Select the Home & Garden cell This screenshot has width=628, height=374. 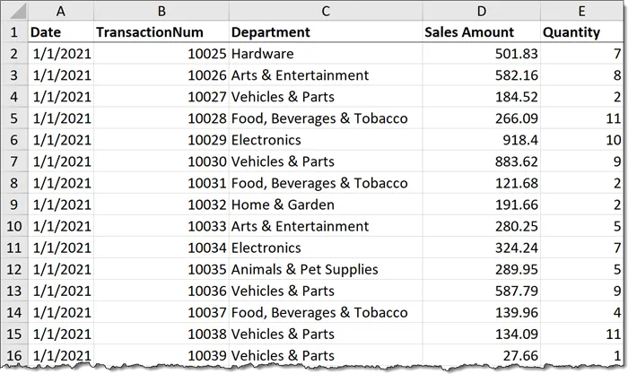tap(325, 204)
